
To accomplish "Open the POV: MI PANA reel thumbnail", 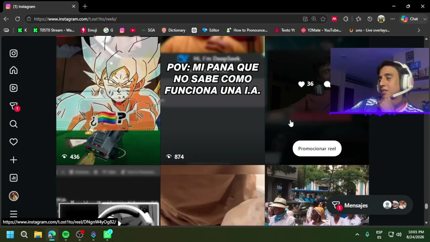I will point(212,100).
